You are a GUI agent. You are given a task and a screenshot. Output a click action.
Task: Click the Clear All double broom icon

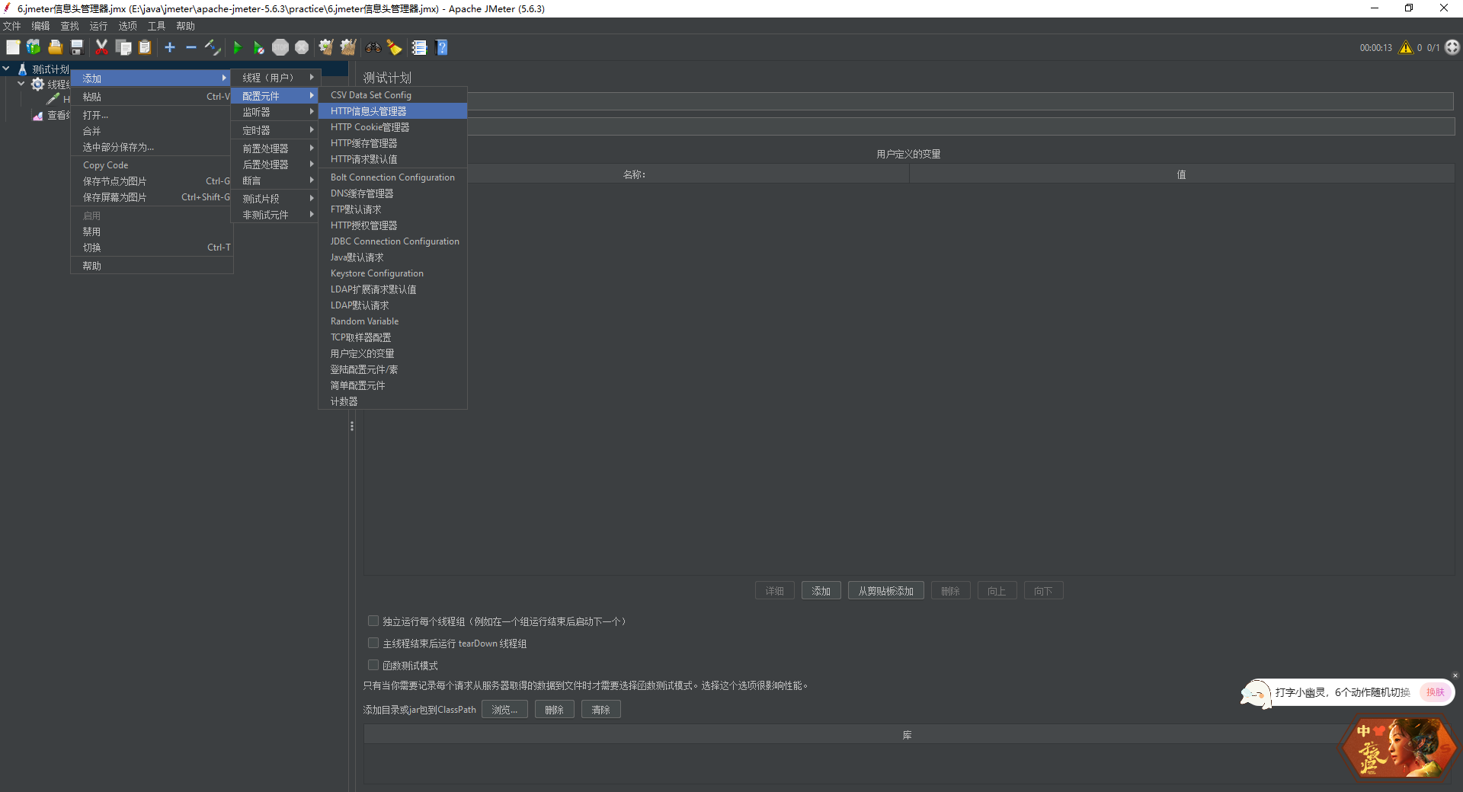(x=348, y=47)
